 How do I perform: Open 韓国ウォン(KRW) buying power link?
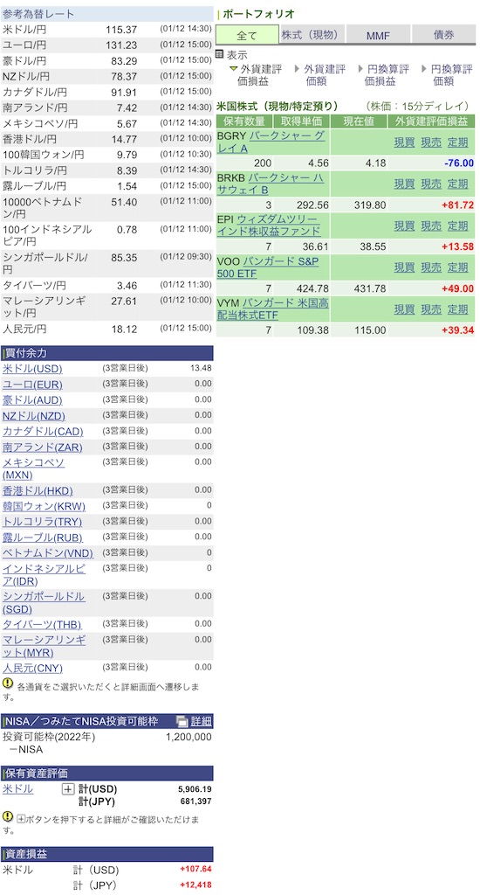44,506
